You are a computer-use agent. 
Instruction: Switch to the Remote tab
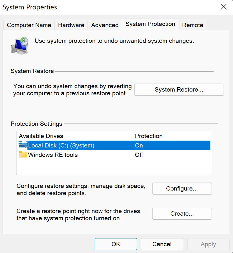192,25
